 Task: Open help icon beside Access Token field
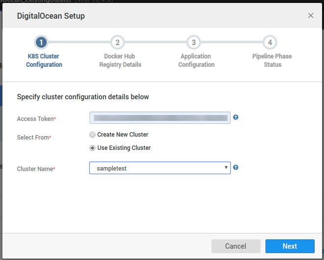(236, 117)
